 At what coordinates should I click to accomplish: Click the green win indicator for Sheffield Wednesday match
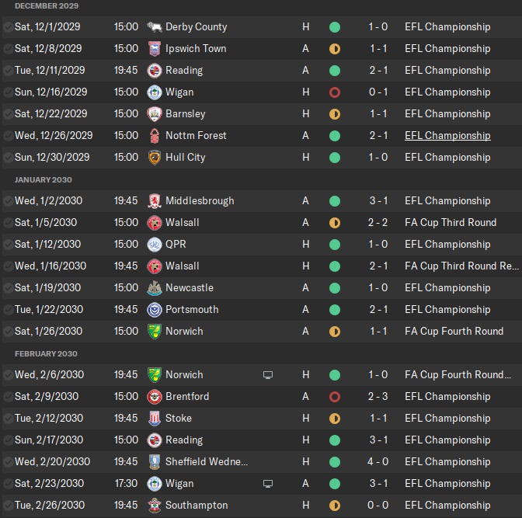pos(335,461)
